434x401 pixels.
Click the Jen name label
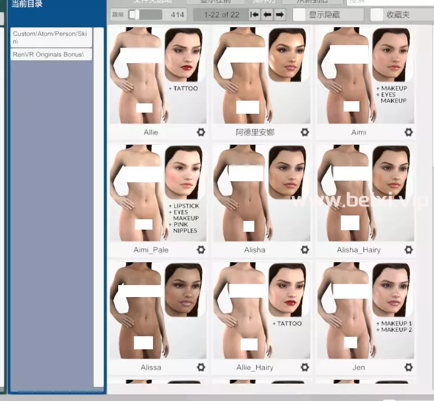359,367
